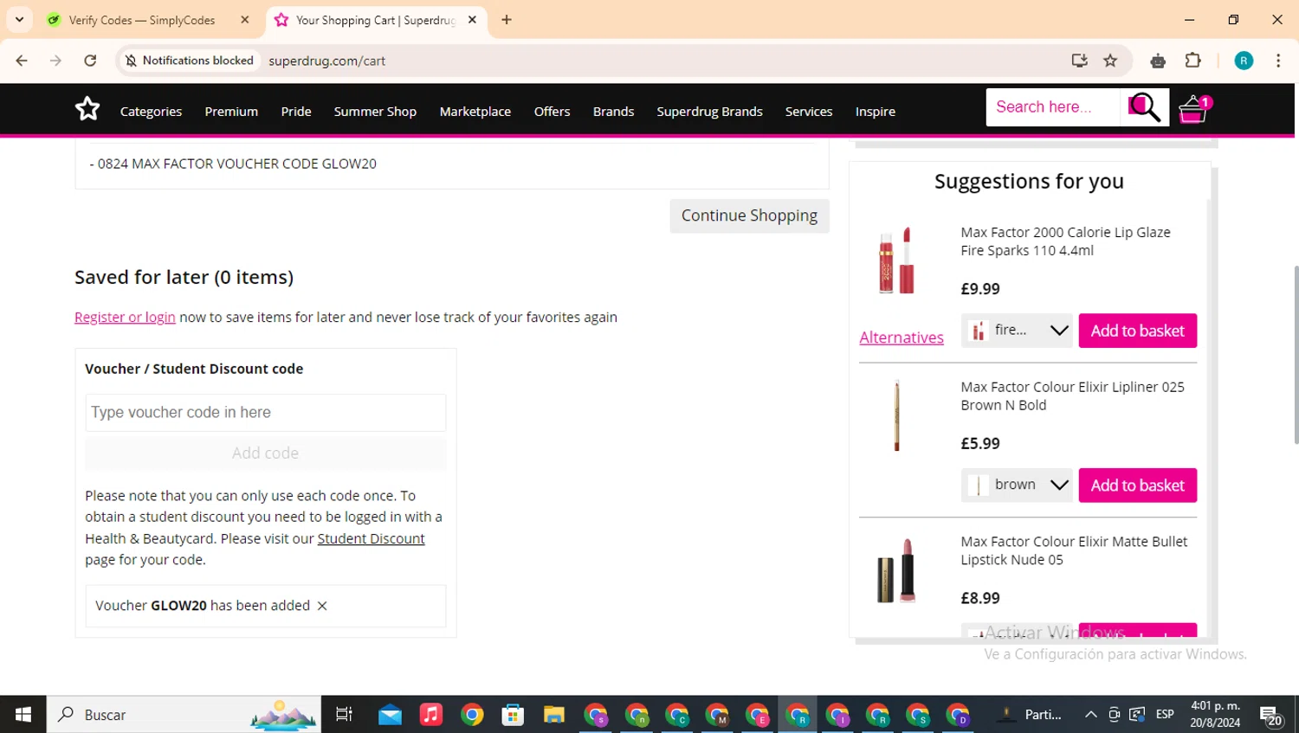Viewport: 1299px width, 733px height.
Task: Open the shopping basket icon
Action: point(1194,109)
